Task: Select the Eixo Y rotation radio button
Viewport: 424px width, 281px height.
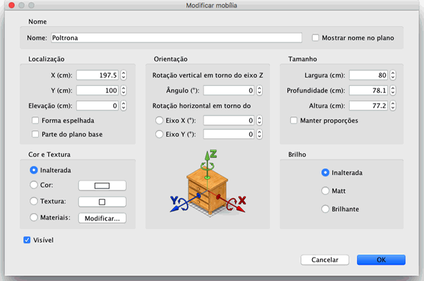Action: 159,134
